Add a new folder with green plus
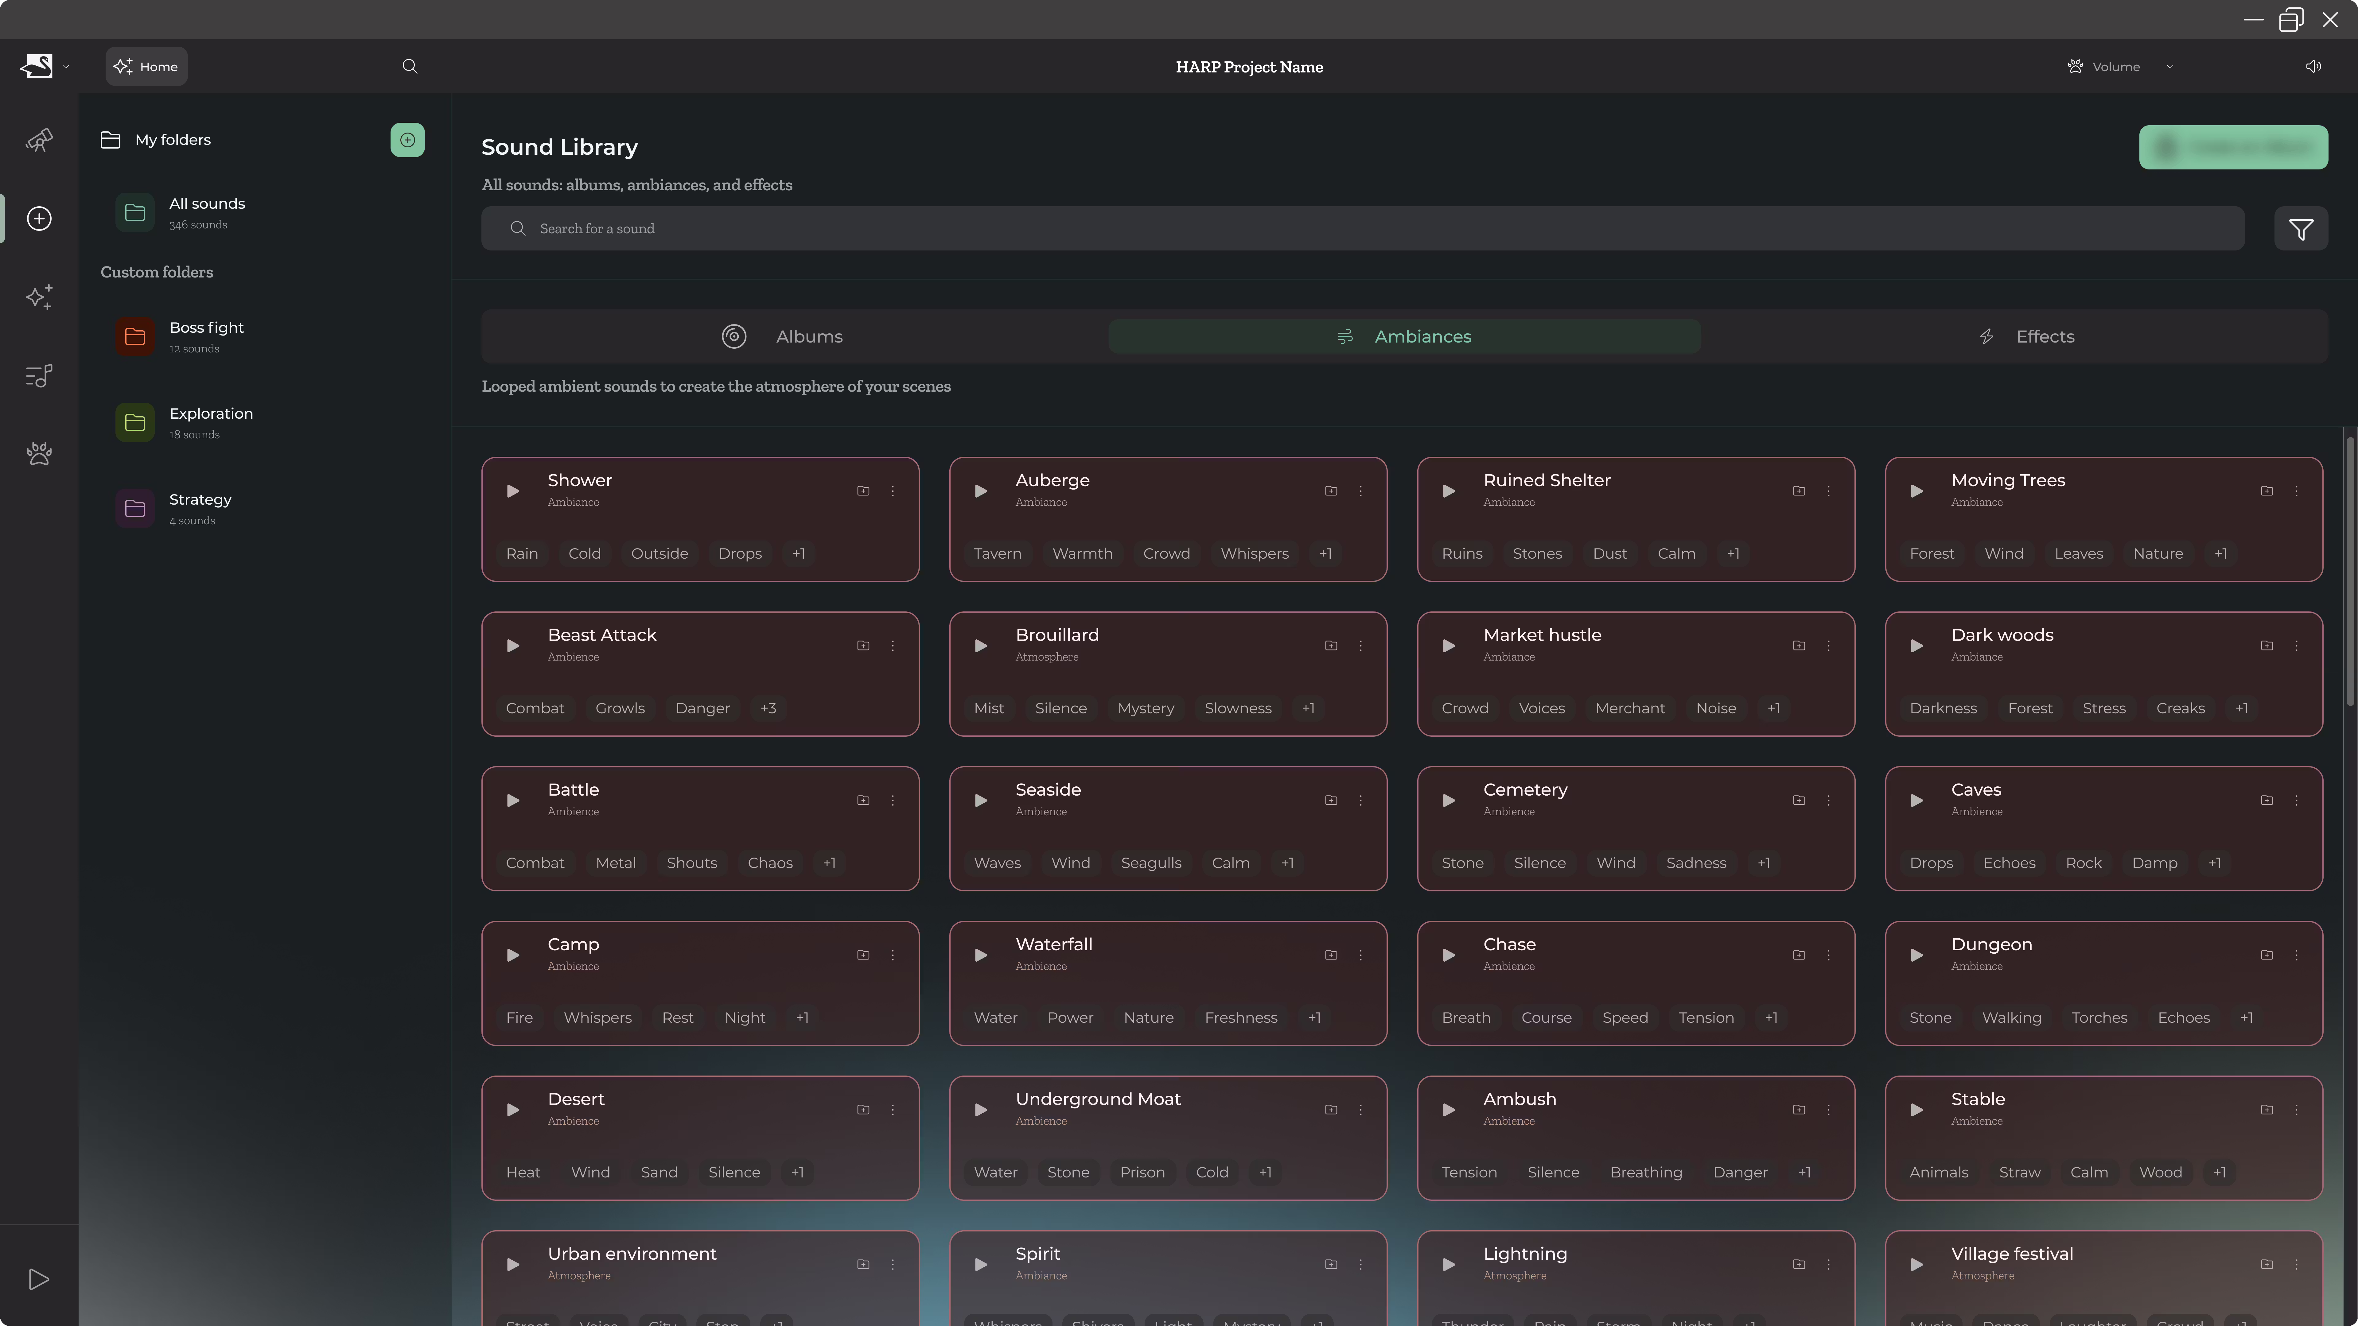The image size is (2358, 1326). pos(407,140)
